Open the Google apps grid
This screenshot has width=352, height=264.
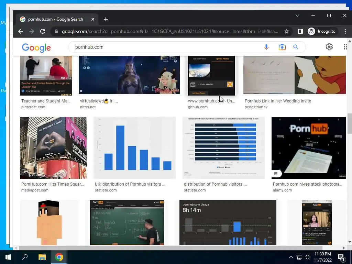(x=345, y=47)
